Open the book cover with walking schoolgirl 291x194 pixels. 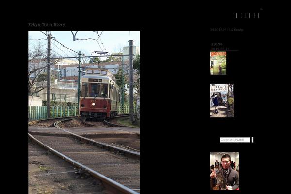[222, 100]
